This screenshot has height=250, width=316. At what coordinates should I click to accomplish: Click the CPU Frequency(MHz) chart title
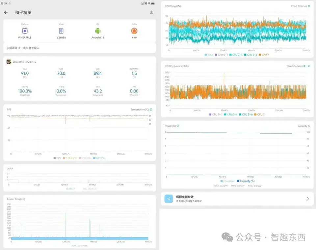click(x=177, y=66)
